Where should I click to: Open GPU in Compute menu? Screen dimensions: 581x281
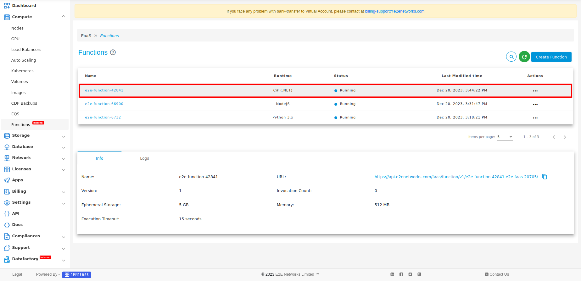(15, 39)
